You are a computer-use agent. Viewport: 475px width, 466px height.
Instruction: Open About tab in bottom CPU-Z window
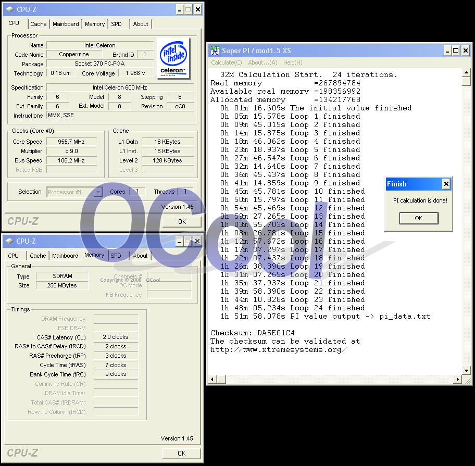point(140,256)
